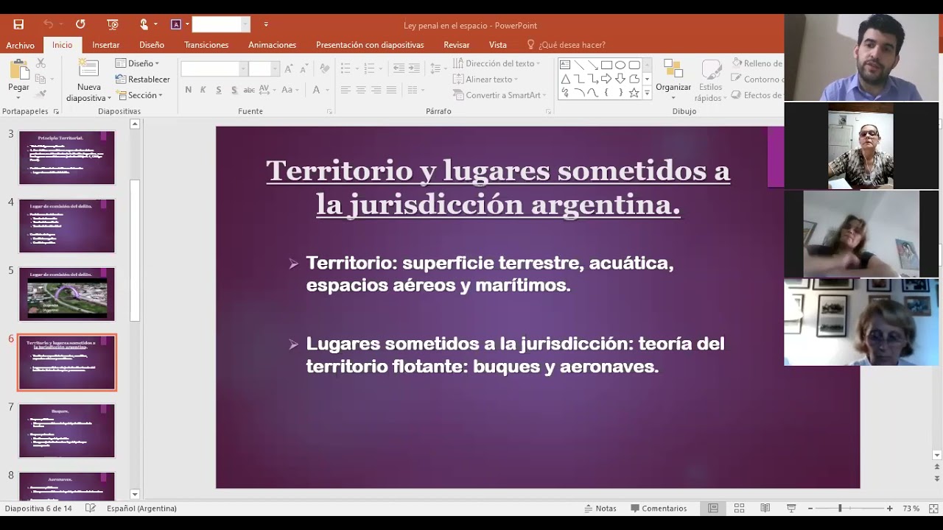The height and width of the screenshot is (530, 943).
Task: Toggle underline formatting in the Fuente group
Action: click(x=219, y=90)
